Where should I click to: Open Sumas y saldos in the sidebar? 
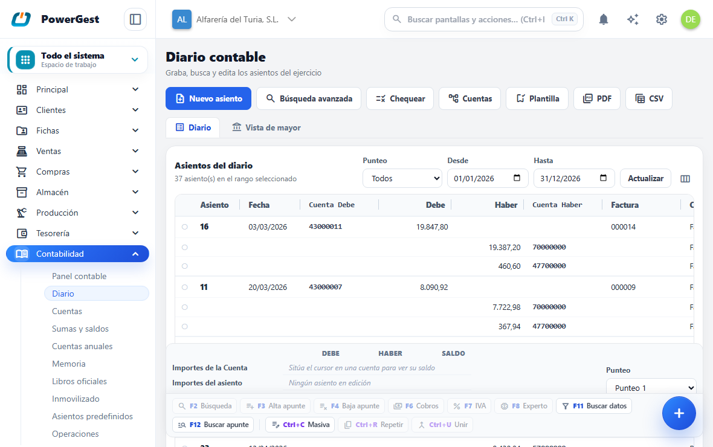80,329
